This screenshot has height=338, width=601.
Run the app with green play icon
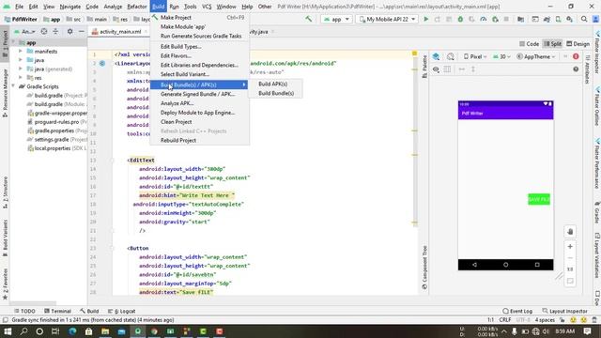click(x=425, y=19)
